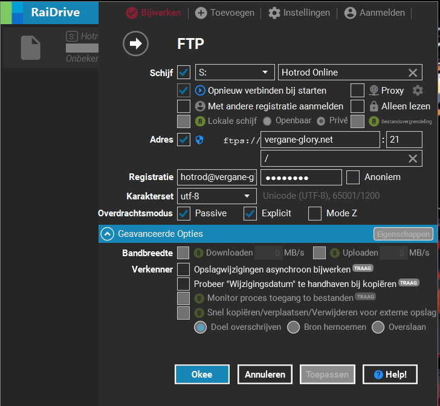Open the Instellingen menu
Viewport: 440px width, 406px height.
(x=299, y=13)
